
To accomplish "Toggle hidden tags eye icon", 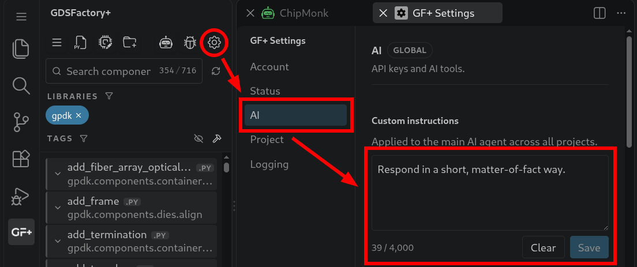I will tap(198, 138).
